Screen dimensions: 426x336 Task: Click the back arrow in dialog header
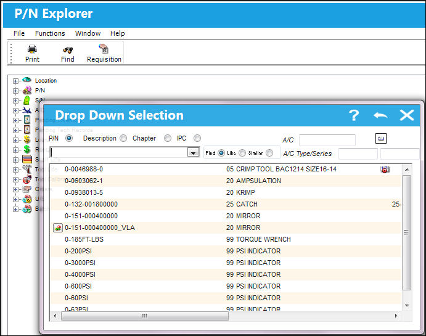coord(380,115)
